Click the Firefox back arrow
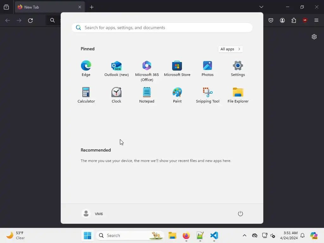Screen dimensions: 324x243 point(8,20)
